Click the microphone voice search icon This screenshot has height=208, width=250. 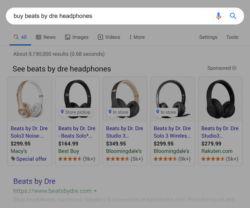(x=218, y=16)
